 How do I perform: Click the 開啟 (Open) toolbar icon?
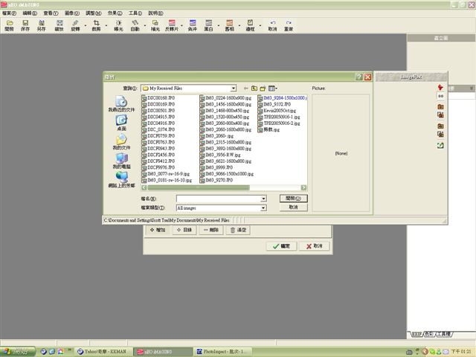pyautogui.click(x=10, y=25)
